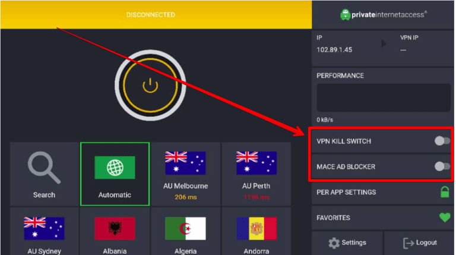This screenshot has width=456, height=255.
Task: Click the green padlock Per App Settings icon
Action: 445,192
